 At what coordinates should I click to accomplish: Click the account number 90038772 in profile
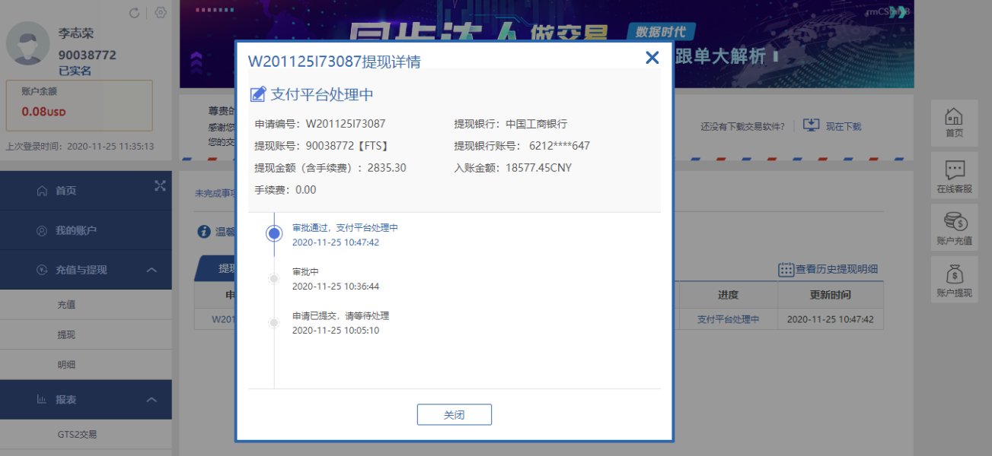pos(88,55)
